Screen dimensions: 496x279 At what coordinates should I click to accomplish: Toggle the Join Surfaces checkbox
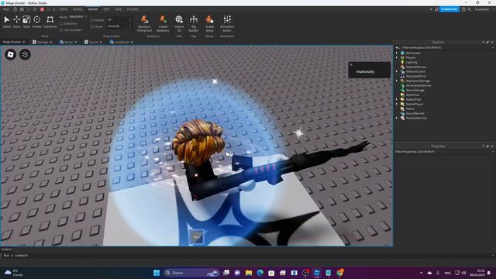[61, 30]
